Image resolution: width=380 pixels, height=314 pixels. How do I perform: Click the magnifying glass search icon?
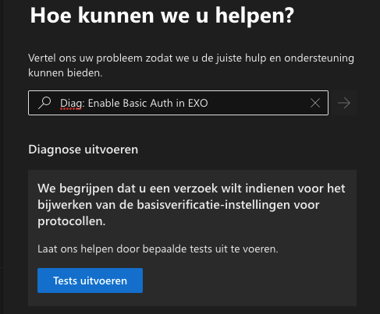click(44, 103)
